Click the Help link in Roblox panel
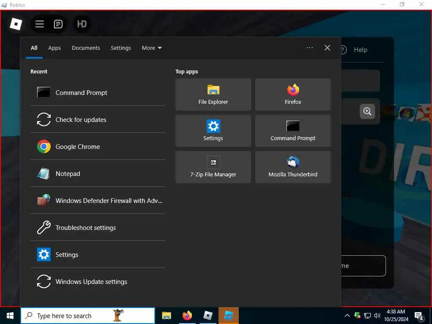432x324 pixels. coord(360,50)
